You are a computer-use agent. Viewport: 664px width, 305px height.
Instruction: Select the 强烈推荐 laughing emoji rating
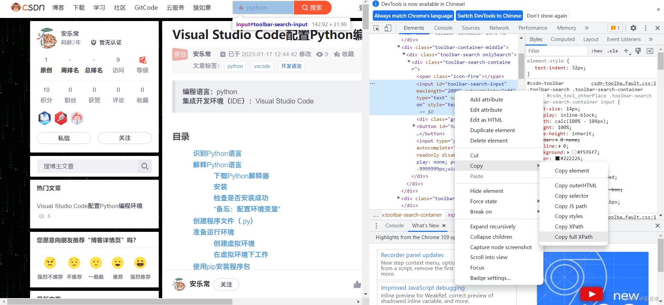pyautogui.click(x=140, y=263)
